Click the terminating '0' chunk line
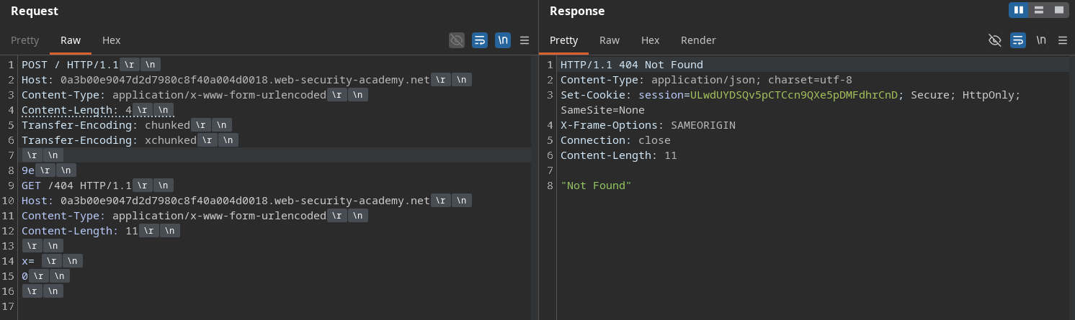Viewport: 1075px width, 320px height. pos(24,276)
